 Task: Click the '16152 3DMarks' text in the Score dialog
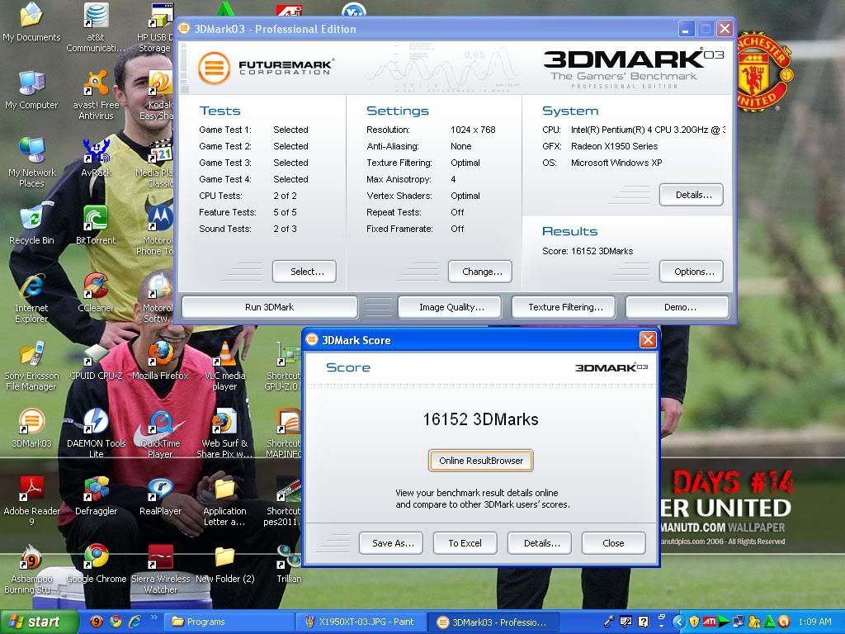481,419
